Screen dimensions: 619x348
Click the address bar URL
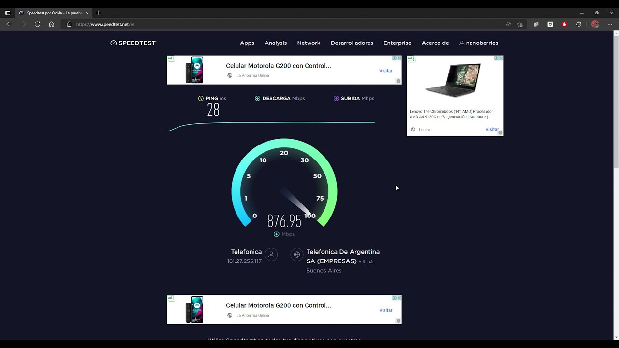coord(105,24)
